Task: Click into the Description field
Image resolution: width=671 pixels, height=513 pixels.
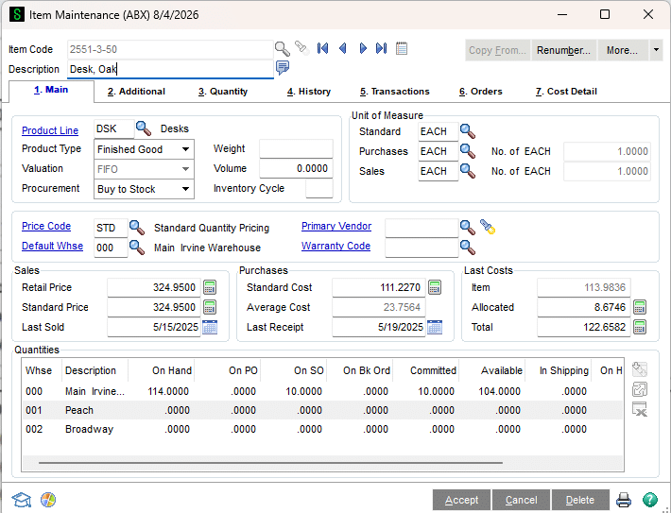Action: click(x=170, y=69)
